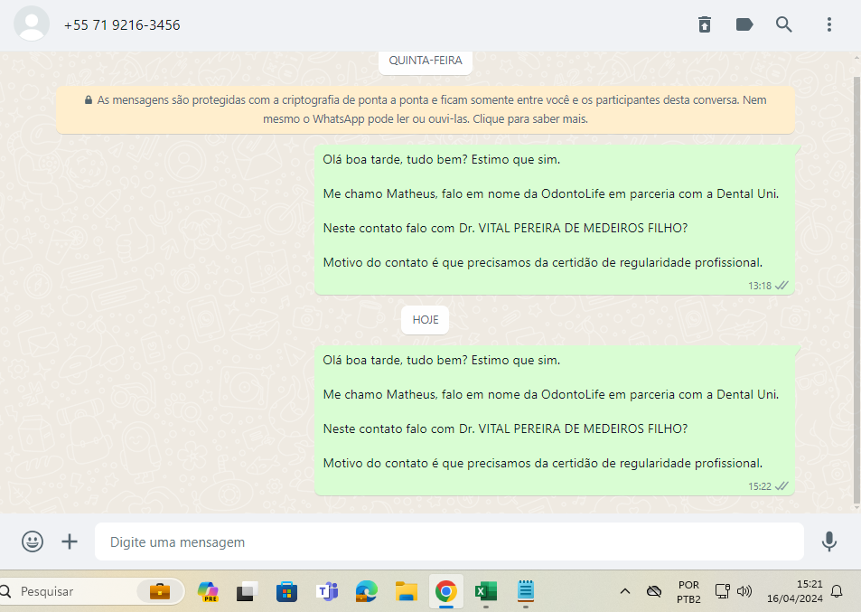This screenshot has height=612, width=861.
Task: Switch to Google Chrome in taskbar
Action: coord(446,591)
